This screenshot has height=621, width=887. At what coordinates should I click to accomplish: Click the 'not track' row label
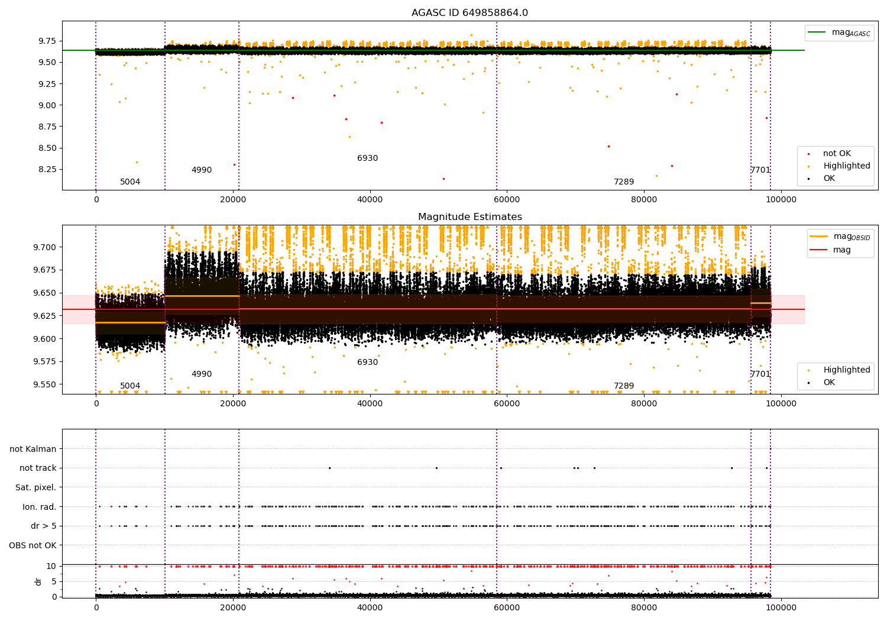click(x=38, y=468)
